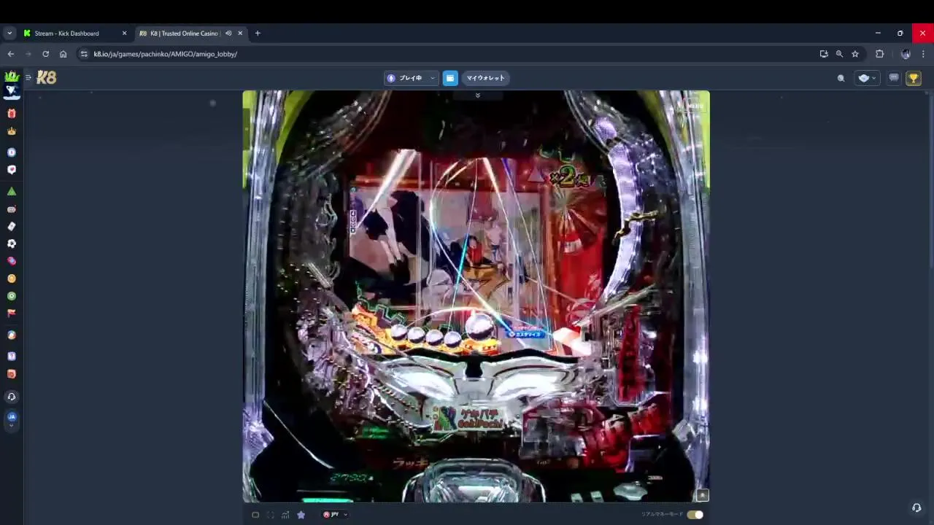The image size is (934, 525).
Task: Open a new browser tab
Action: (258, 34)
